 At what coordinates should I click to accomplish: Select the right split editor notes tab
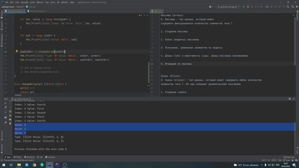click(157, 11)
